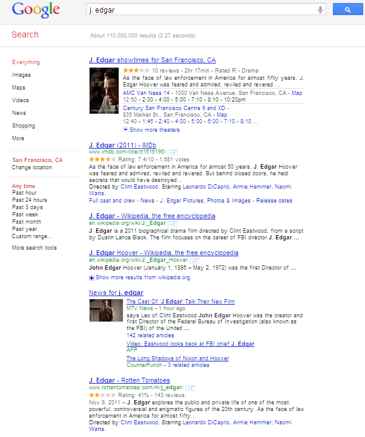The height and width of the screenshot is (437, 365).
Task: Switch to Images search
Action: 21,75
